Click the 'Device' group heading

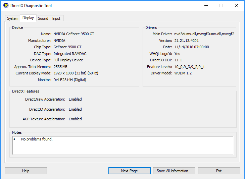pyautogui.click(x=17, y=27)
